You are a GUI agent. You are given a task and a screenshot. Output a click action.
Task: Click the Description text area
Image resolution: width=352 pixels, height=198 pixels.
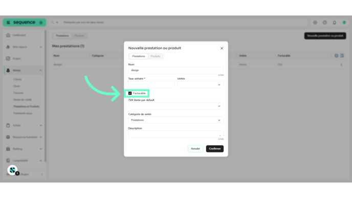176,134
